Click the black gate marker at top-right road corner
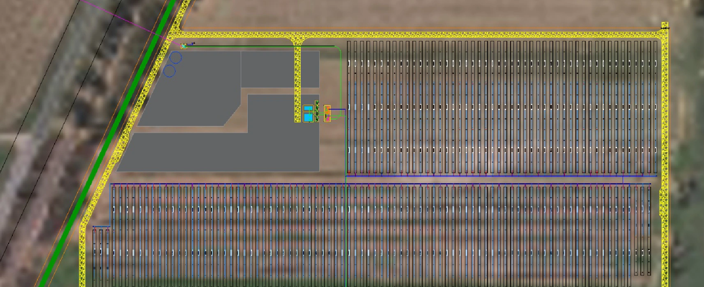The height and width of the screenshot is (287, 704). [x=664, y=28]
